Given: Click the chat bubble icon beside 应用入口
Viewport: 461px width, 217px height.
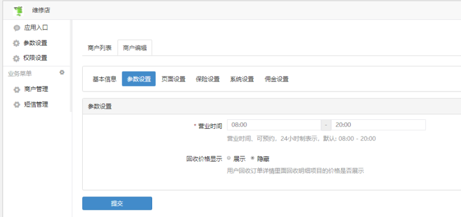Looking at the screenshot, I should 17,28.
